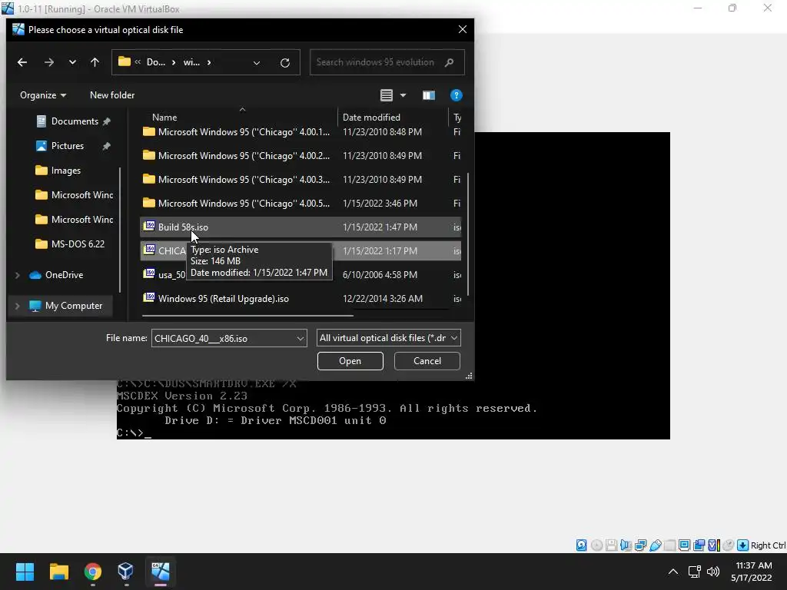The image size is (787, 590).
Task: Click the VirtualBox display status icon
Action: pyautogui.click(x=684, y=545)
